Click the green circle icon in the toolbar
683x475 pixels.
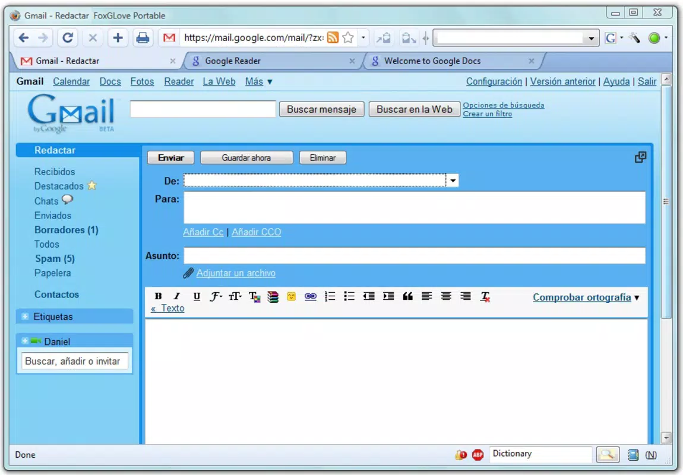(654, 38)
